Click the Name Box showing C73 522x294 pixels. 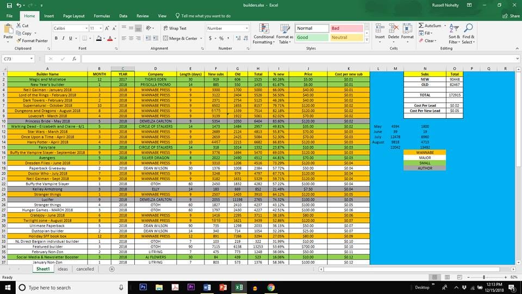pos(18,59)
